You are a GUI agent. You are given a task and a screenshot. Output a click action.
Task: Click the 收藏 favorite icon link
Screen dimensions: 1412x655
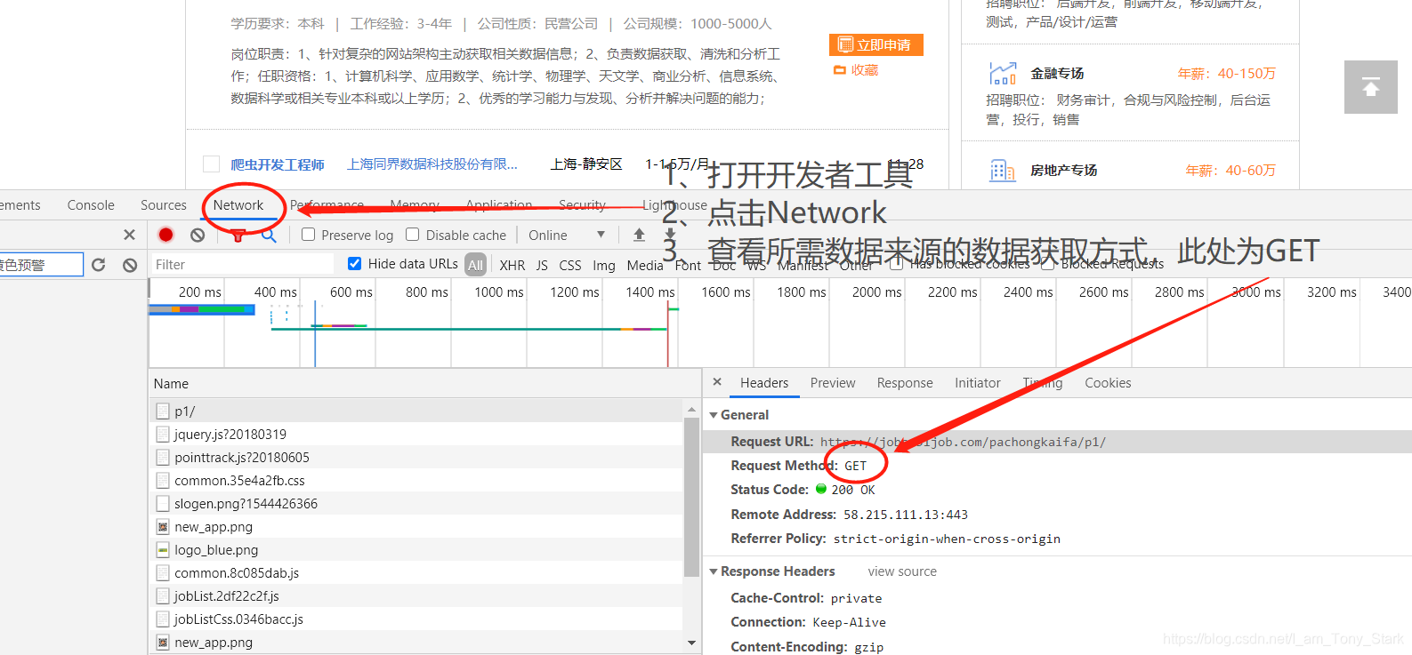[856, 70]
